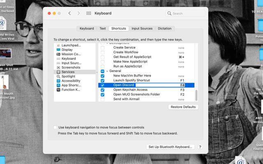Switch to the Input Sources tab
Screen dimensions: 263x164
[x=142, y=28]
